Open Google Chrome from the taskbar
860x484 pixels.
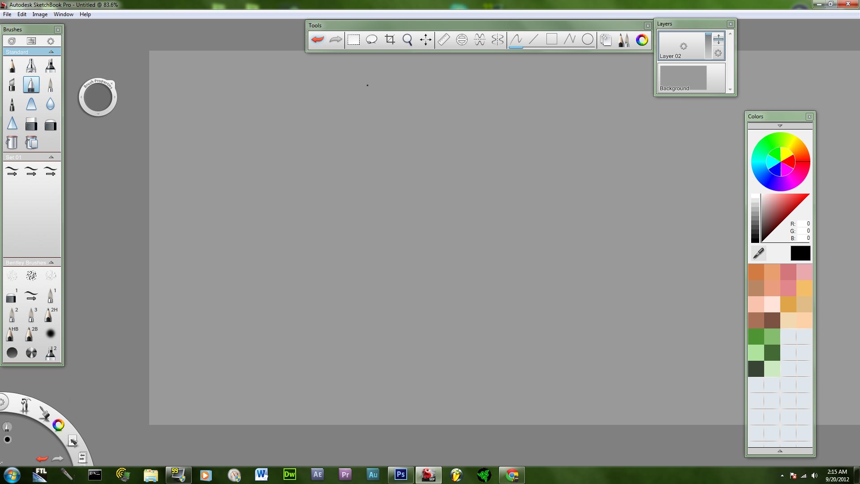(512, 475)
